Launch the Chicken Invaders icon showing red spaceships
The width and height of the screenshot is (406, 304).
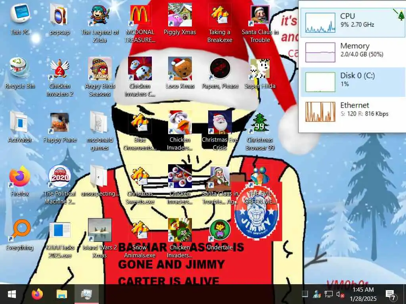point(180,185)
